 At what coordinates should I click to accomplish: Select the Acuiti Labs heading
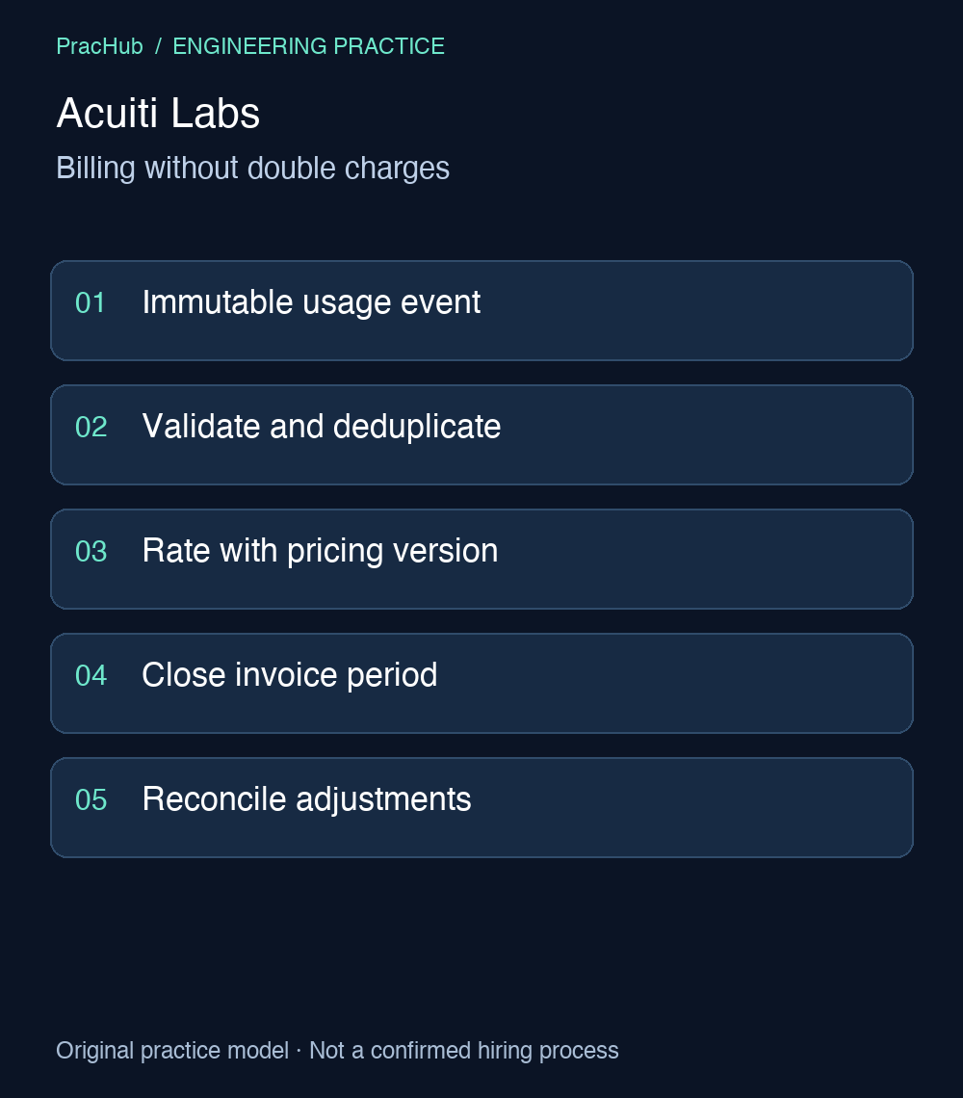tap(158, 113)
